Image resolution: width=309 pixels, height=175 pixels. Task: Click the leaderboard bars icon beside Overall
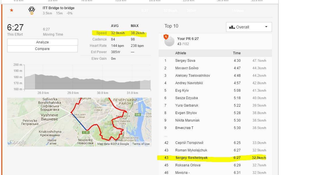(x=232, y=27)
